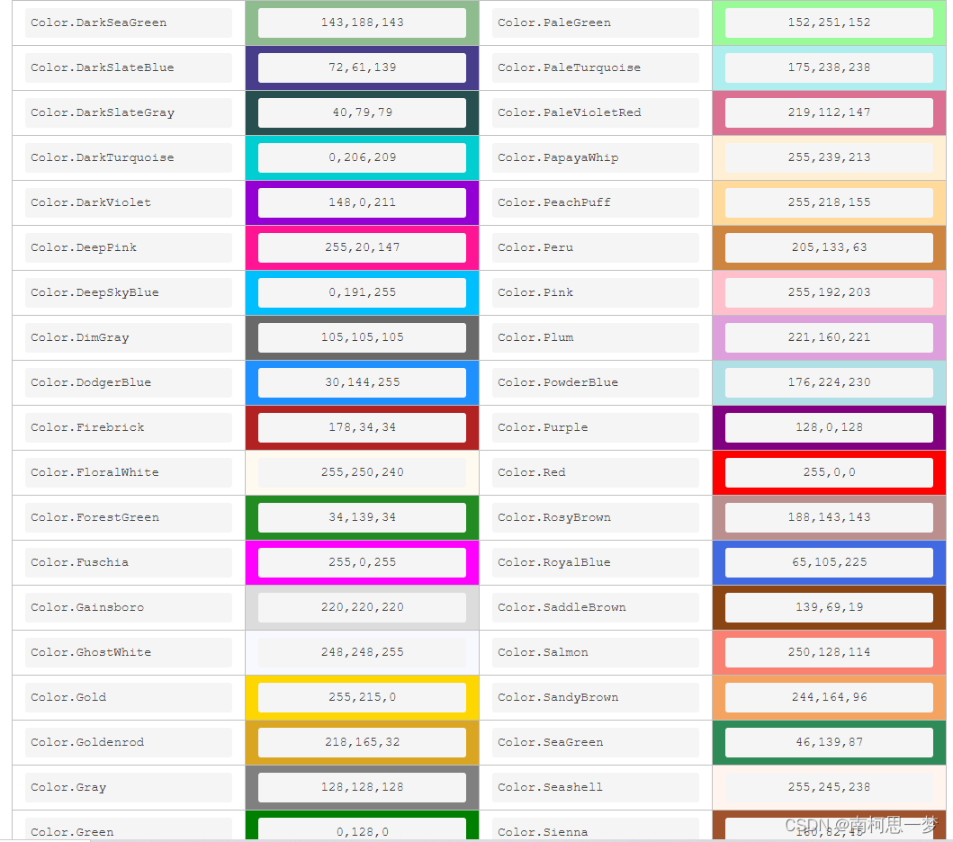Click the 220,220,220 Gainsboro swatch
Image resolution: width=953 pixels, height=842 pixels.
[x=363, y=607]
